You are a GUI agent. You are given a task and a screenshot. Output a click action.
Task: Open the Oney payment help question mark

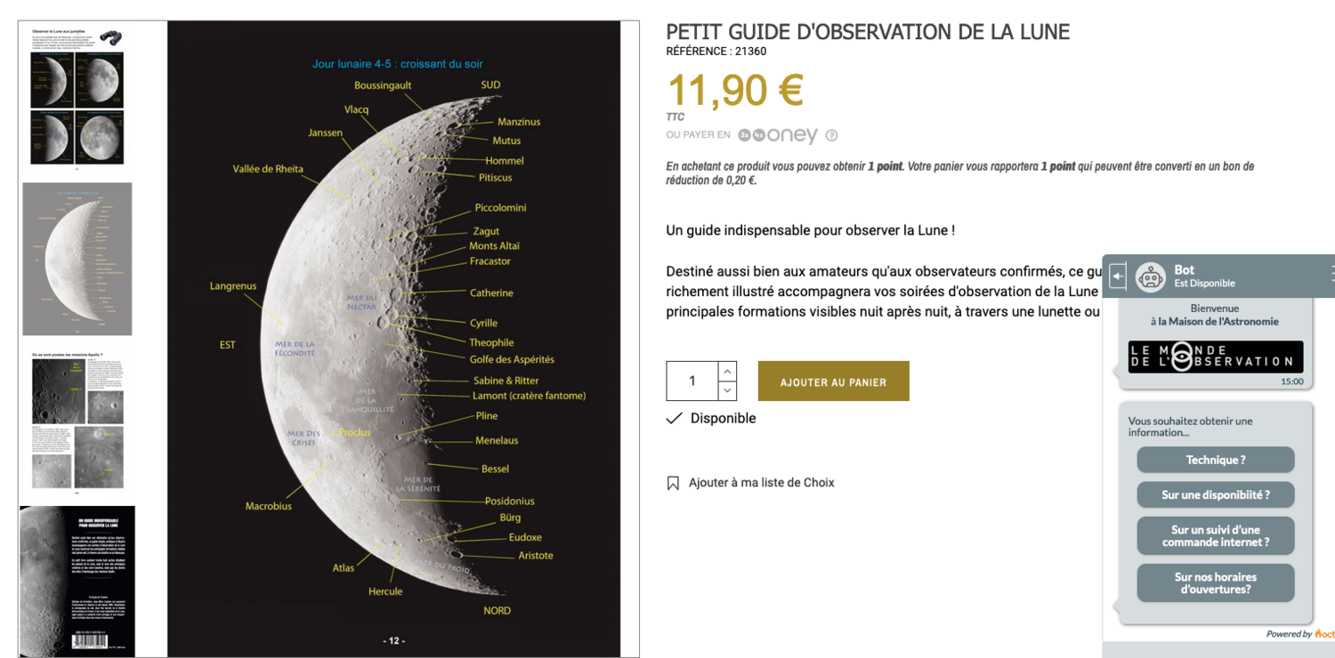(x=831, y=135)
